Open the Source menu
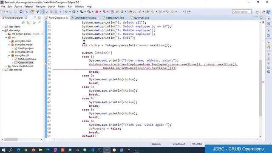 [18, 7]
